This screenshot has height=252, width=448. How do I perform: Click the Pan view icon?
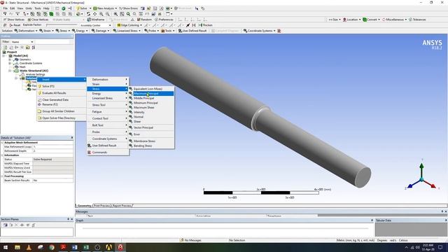(94, 14)
